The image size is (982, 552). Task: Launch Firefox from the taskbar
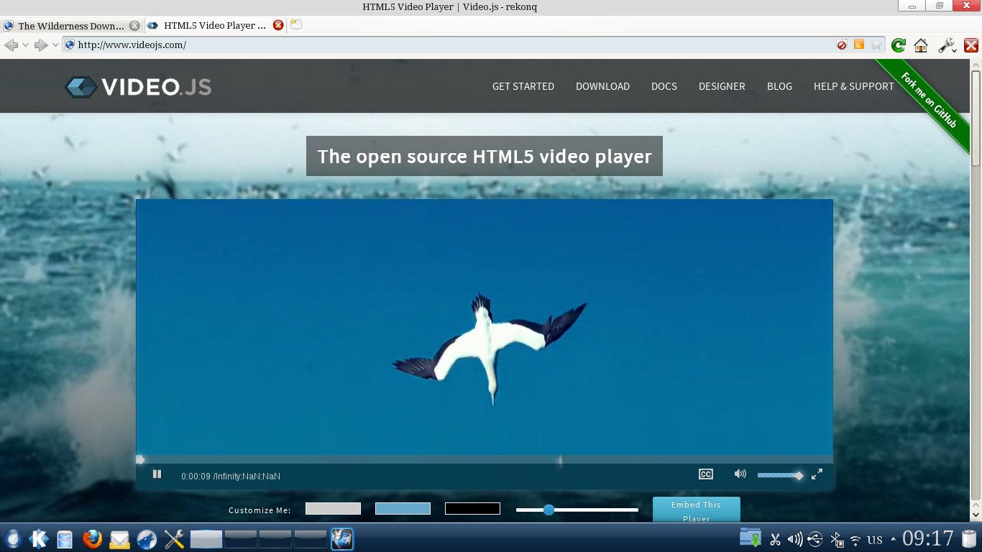point(92,539)
